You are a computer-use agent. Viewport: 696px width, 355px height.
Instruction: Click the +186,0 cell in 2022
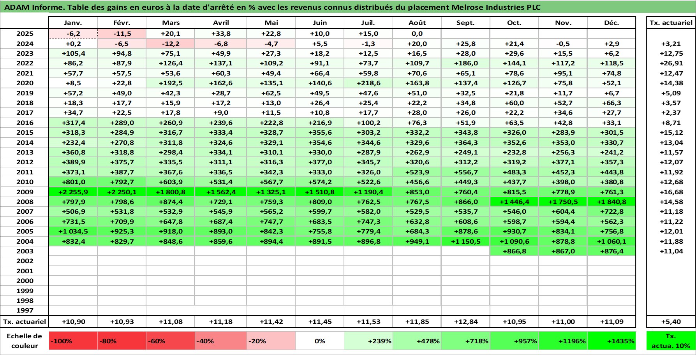coord(466,63)
